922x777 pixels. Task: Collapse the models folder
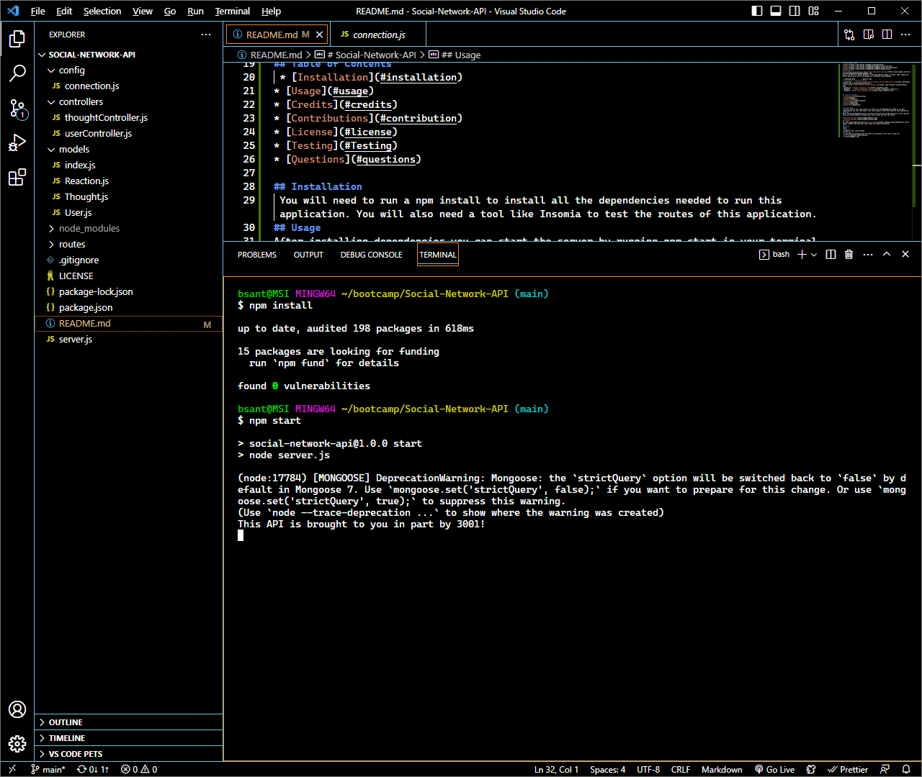pos(128,150)
